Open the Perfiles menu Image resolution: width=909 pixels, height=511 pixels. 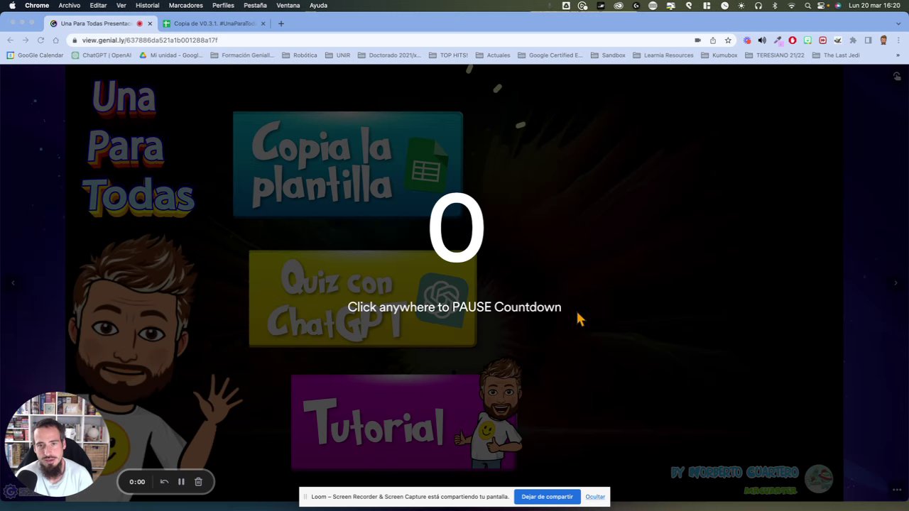point(223,5)
